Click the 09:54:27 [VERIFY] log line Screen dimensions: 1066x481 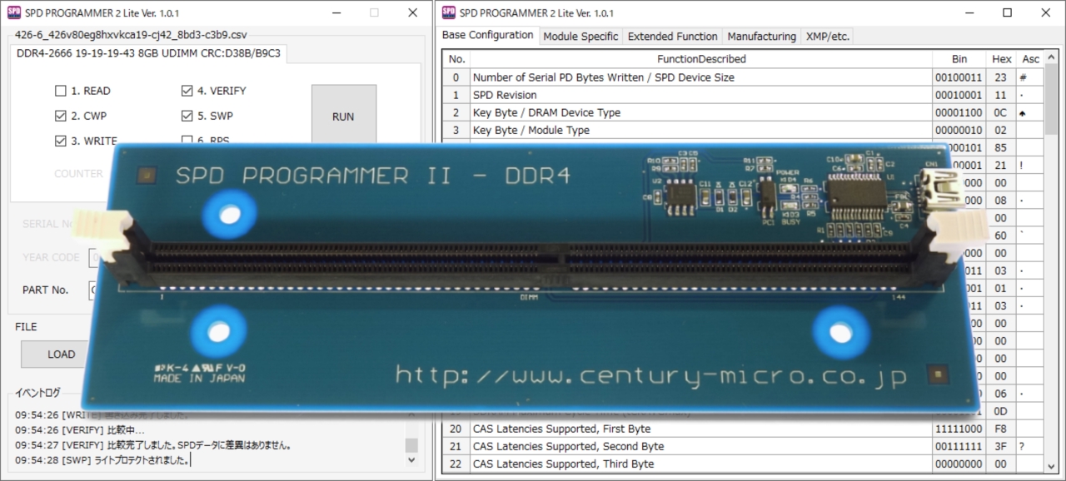click(152, 445)
